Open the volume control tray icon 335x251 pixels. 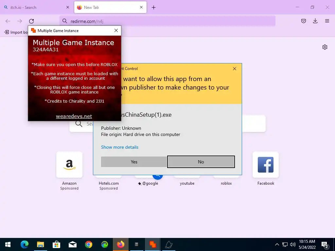(x=293, y=244)
